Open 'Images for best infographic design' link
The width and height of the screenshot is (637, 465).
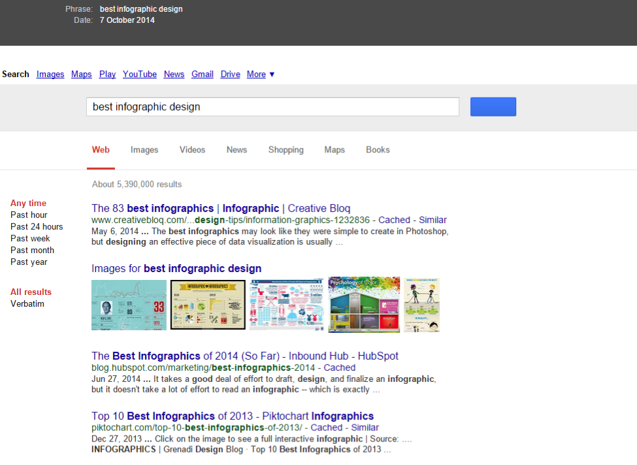tap(176, 269)
